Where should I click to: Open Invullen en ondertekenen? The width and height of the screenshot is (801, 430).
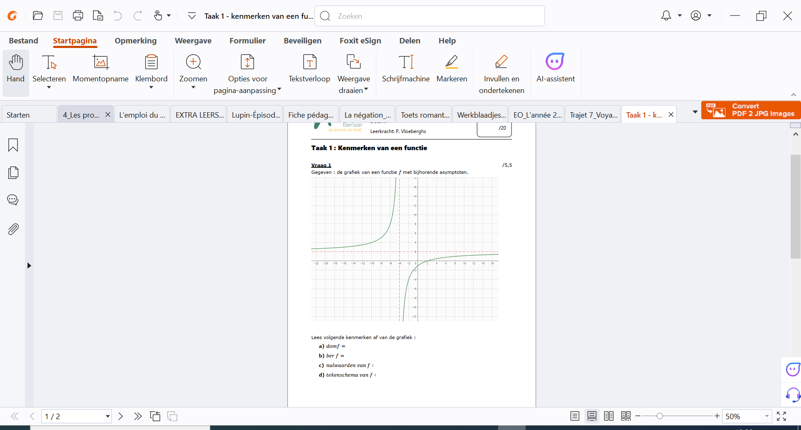[501, 74]
